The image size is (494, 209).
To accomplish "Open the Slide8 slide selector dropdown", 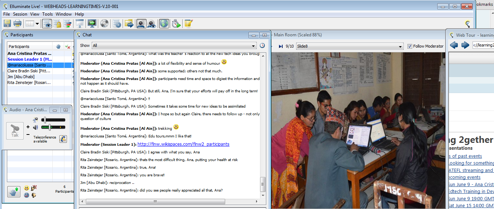I will (401, 46).
